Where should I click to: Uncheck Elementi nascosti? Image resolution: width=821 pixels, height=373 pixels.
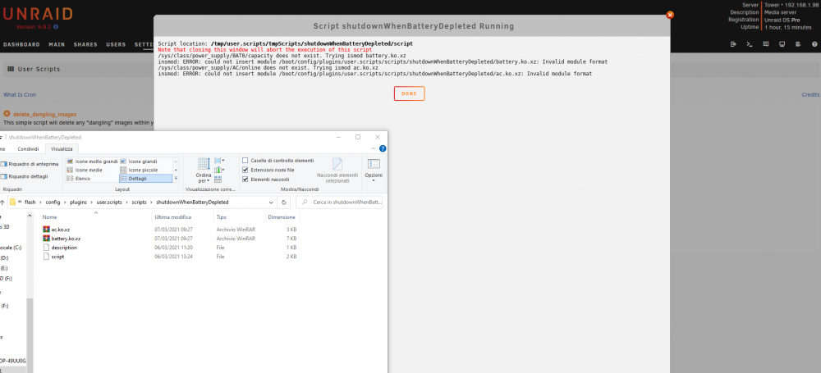click(245, 180)
